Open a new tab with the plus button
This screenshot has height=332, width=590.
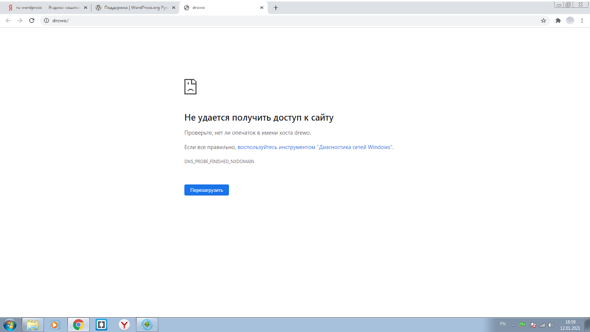tap(275, 8)
